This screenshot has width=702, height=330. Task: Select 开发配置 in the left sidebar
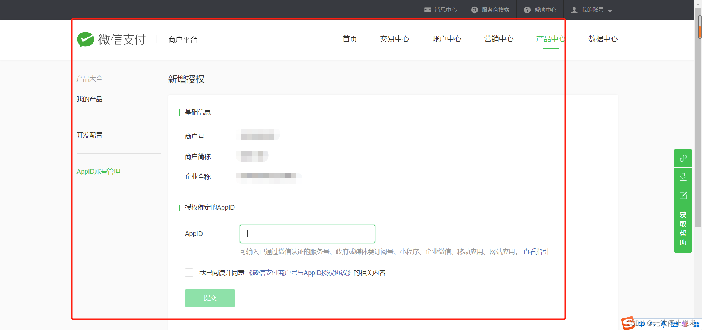(89, 135)
